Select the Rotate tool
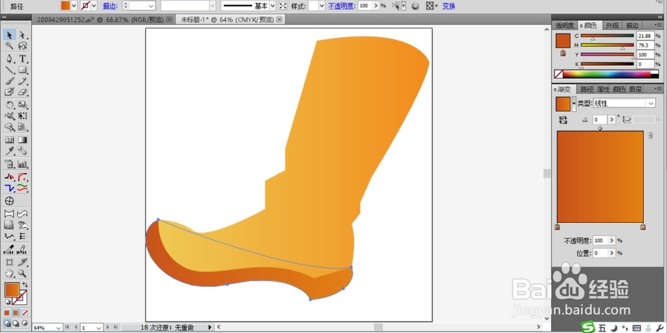667x333 pixels. (x=9, y=105)
